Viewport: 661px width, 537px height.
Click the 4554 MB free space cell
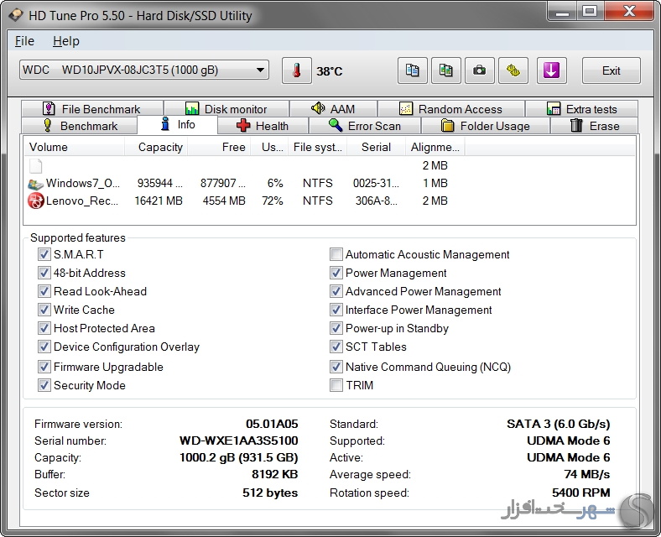click(x=224, y=201)
